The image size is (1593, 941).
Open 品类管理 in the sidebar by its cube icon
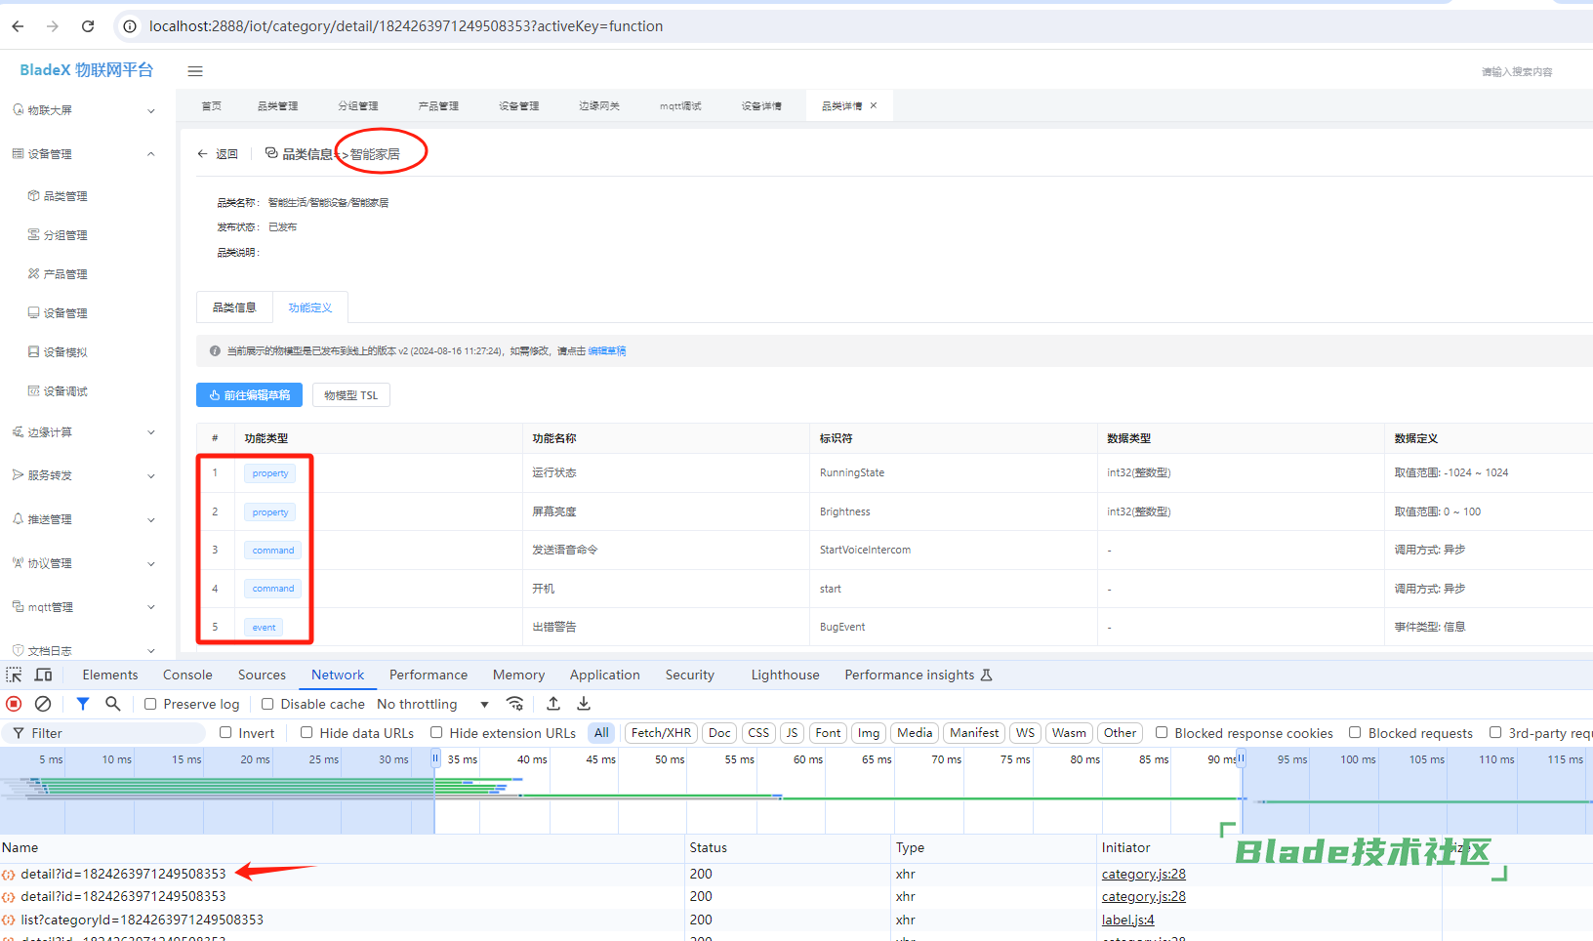point(34,196)
